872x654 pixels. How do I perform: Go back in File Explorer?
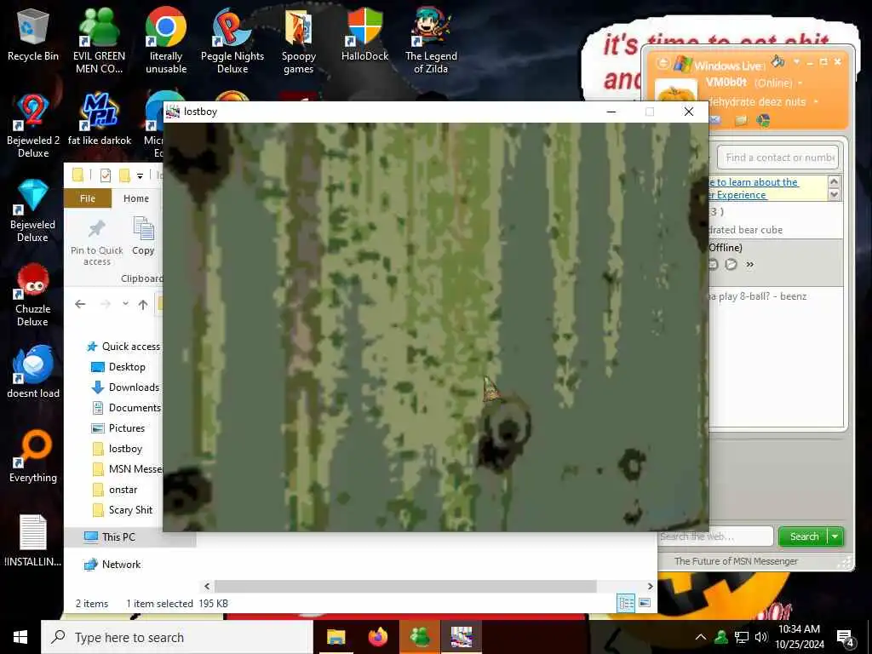[x=80, y=304]
